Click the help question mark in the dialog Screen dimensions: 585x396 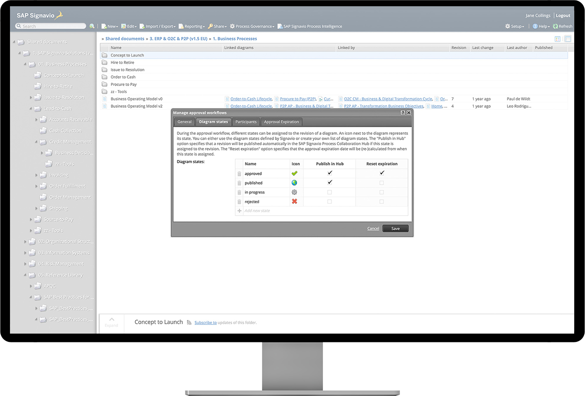402,112
